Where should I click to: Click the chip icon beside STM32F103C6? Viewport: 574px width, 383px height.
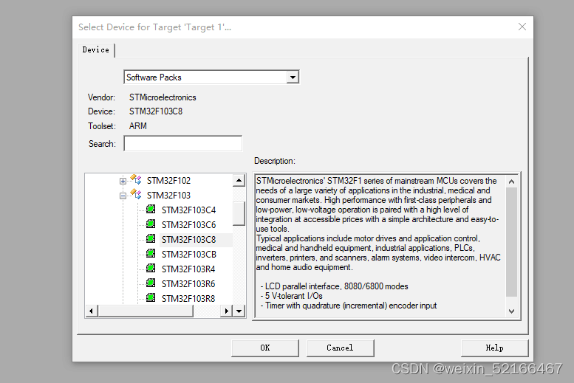[151, 224]
